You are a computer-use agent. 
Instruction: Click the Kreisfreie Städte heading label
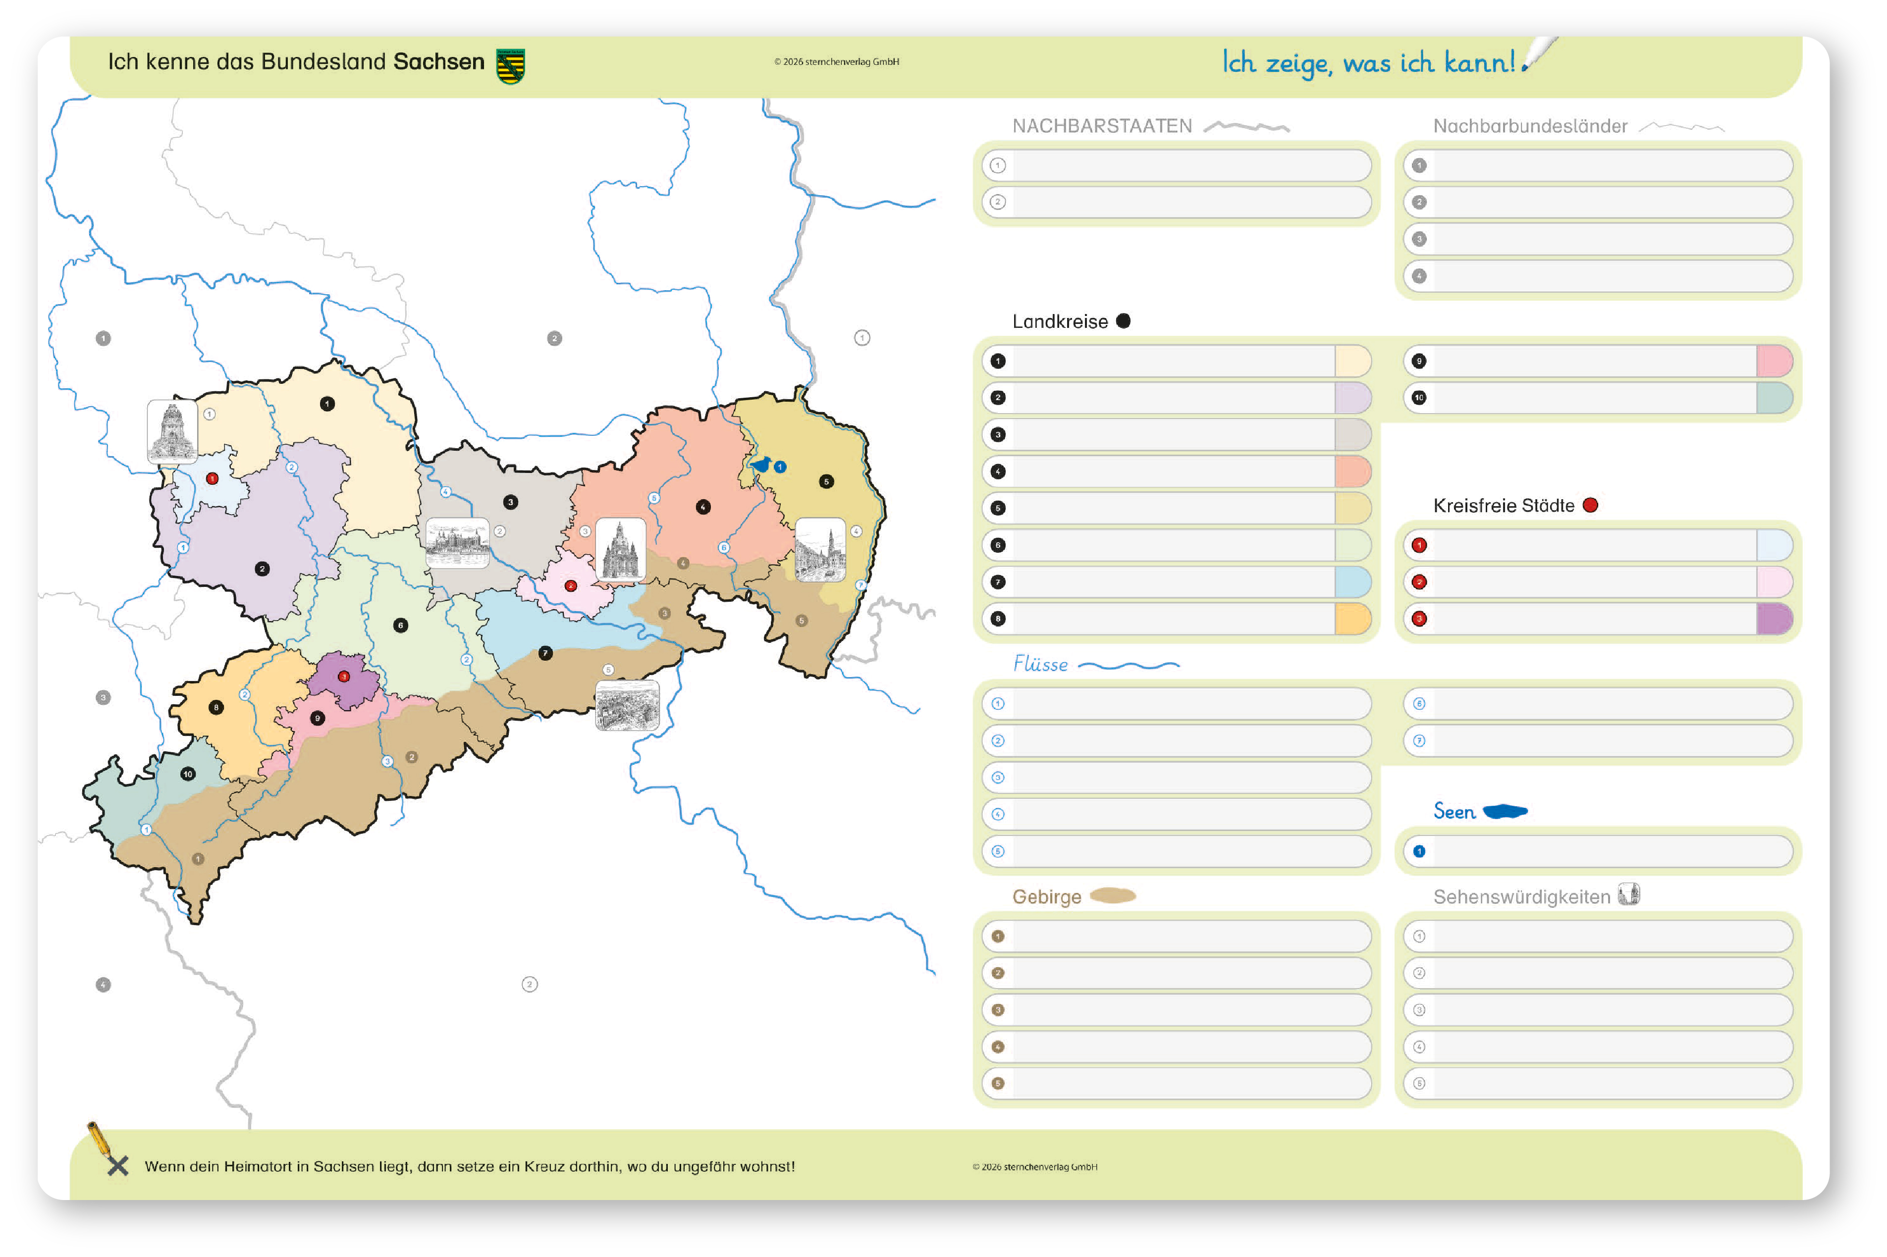pos(1503,506)
